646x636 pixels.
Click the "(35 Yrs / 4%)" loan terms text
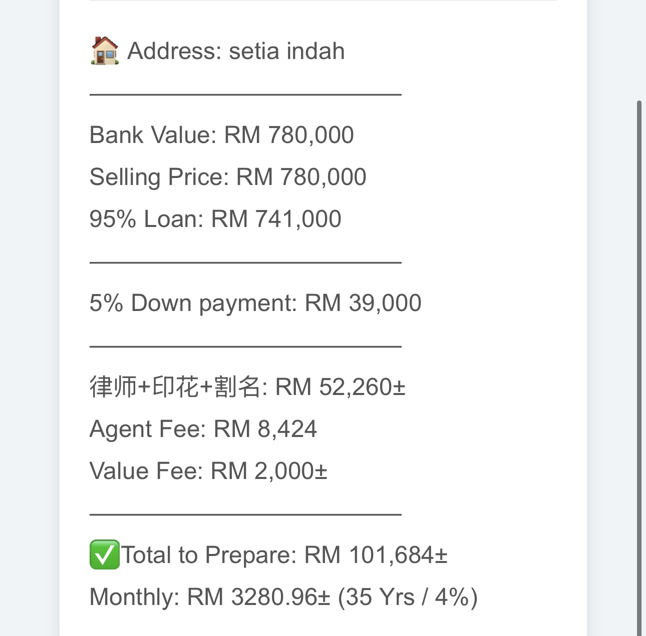(408, 597)
